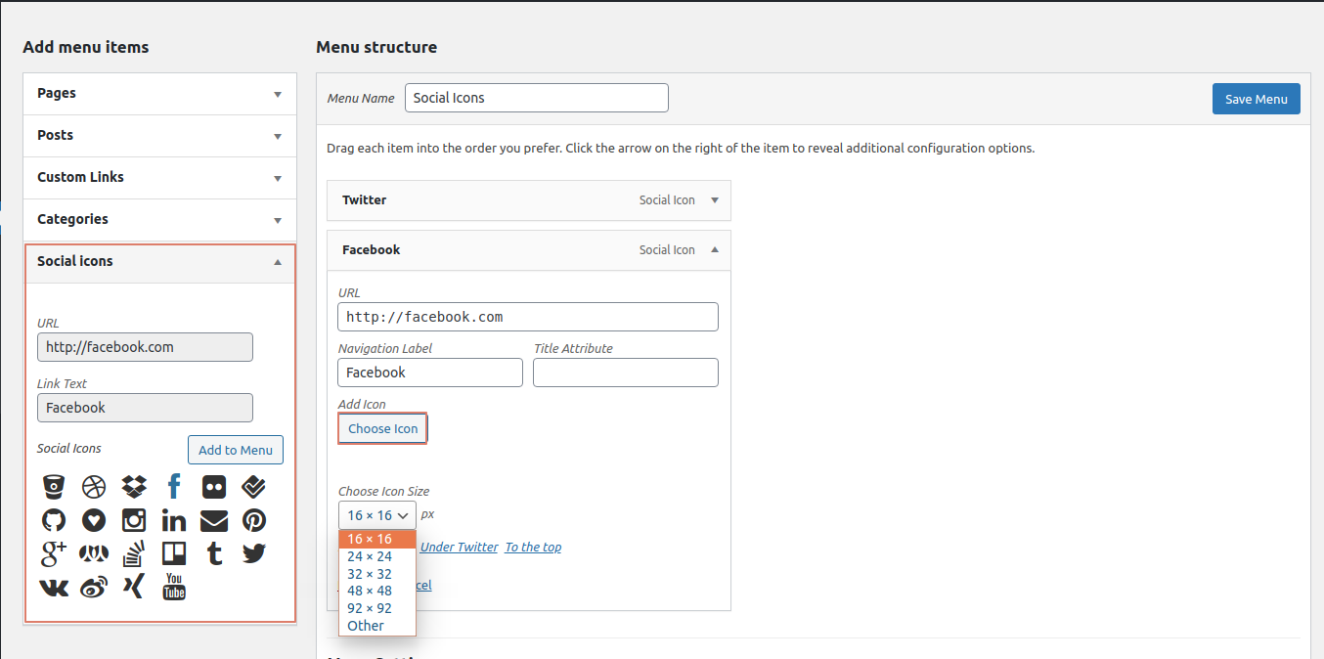Focus the Navigation Label field
Screen dimensions: 1324x659
click(x=430, y=373)
